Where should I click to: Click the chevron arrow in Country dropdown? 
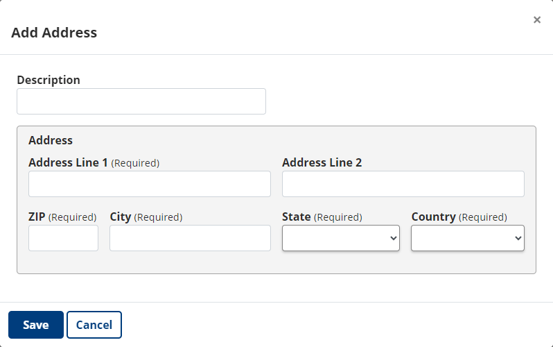pos(518,238)
